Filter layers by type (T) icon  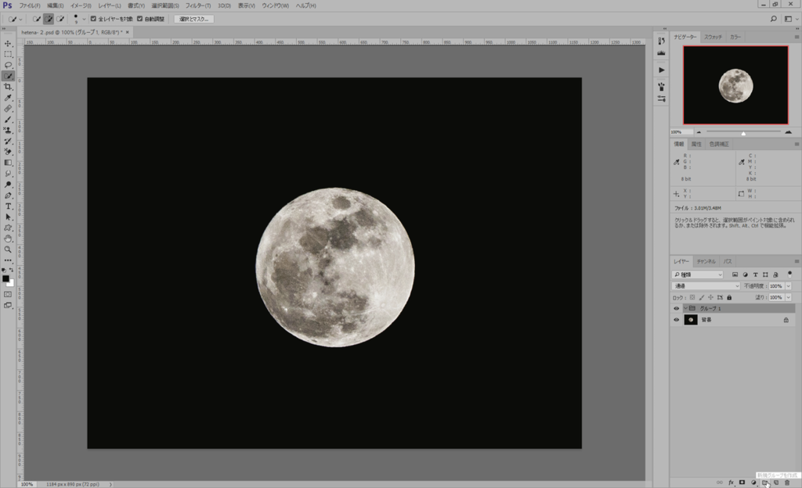pos(756,274)
